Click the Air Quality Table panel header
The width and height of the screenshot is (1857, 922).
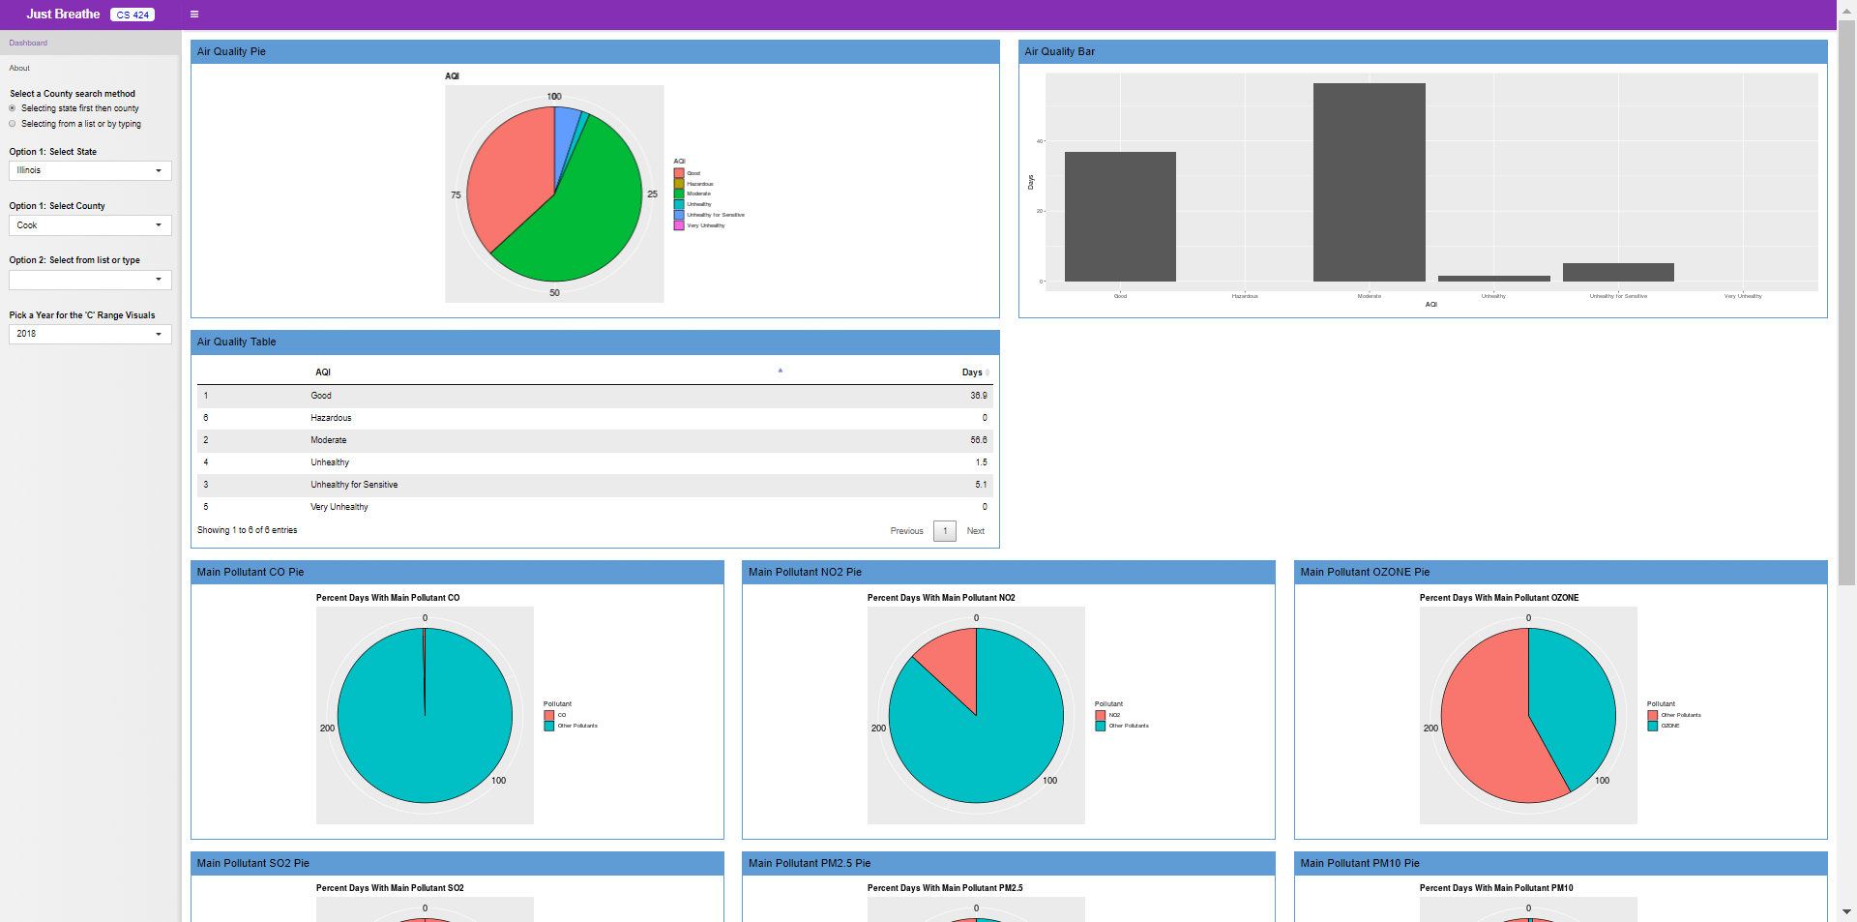(x=595, y=342)
